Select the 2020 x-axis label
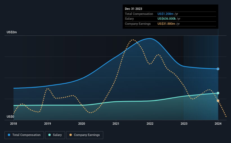The image size is (231, 143). click(82, 124)
